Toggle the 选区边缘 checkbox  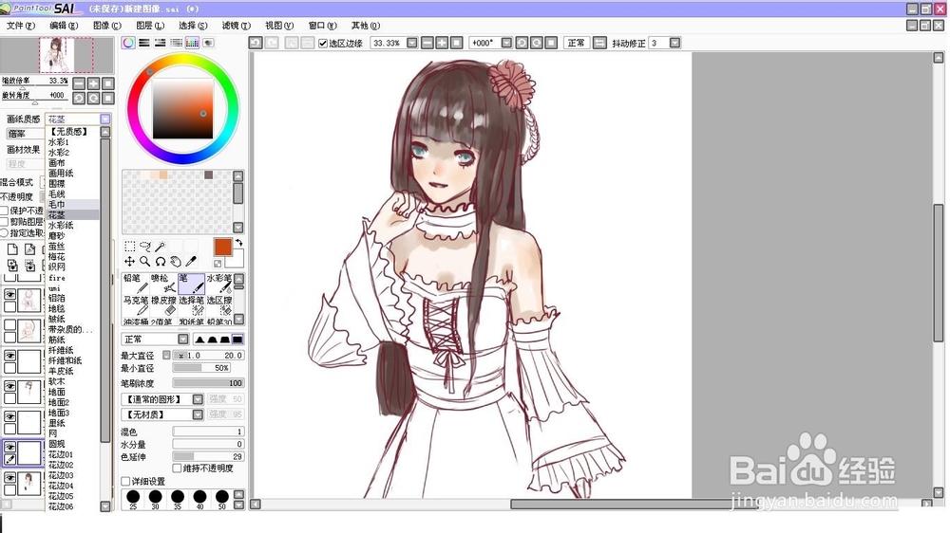point(323,43)
